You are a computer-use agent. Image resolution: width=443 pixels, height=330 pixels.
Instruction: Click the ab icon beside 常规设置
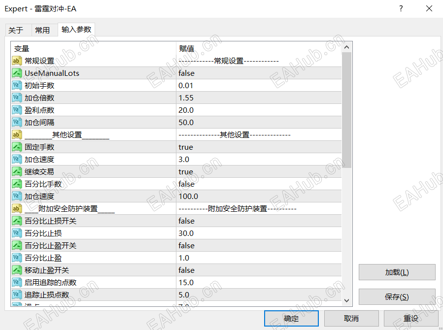[x=16, y=61]
